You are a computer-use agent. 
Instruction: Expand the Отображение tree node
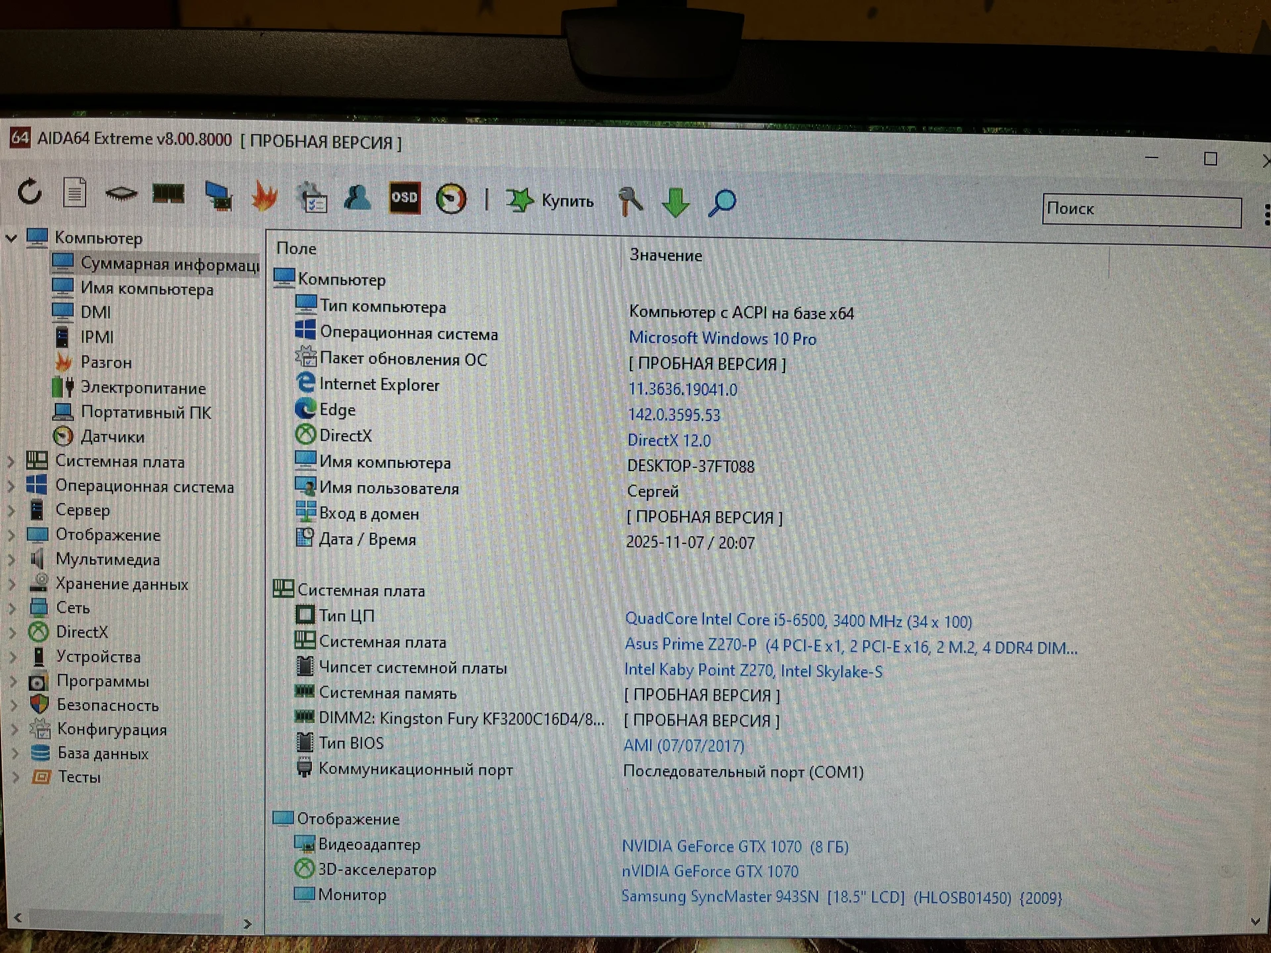[12, 535]
